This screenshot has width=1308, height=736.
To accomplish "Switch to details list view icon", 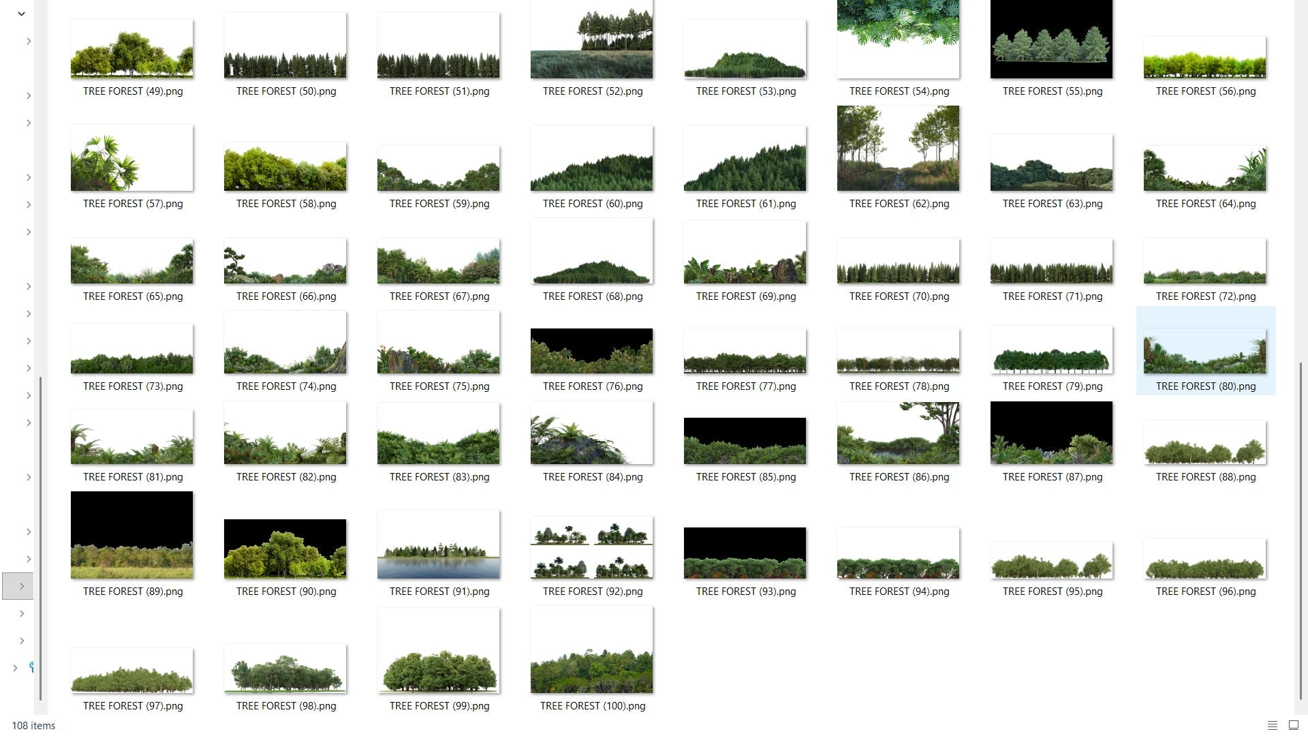I will (1272, 725).
